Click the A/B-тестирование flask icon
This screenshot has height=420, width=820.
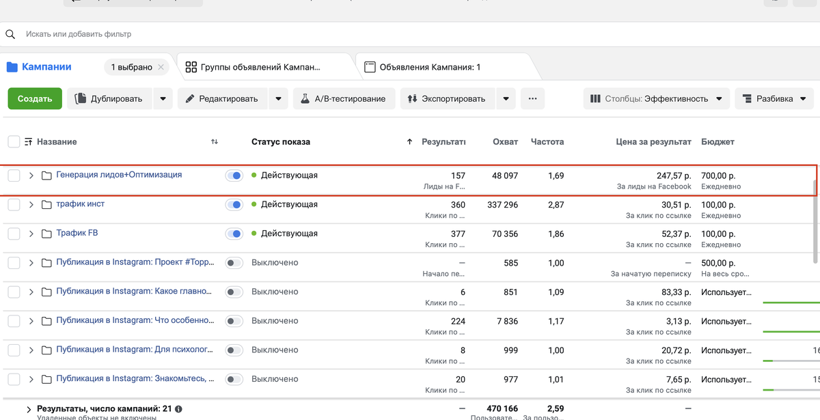coord(305,98)
